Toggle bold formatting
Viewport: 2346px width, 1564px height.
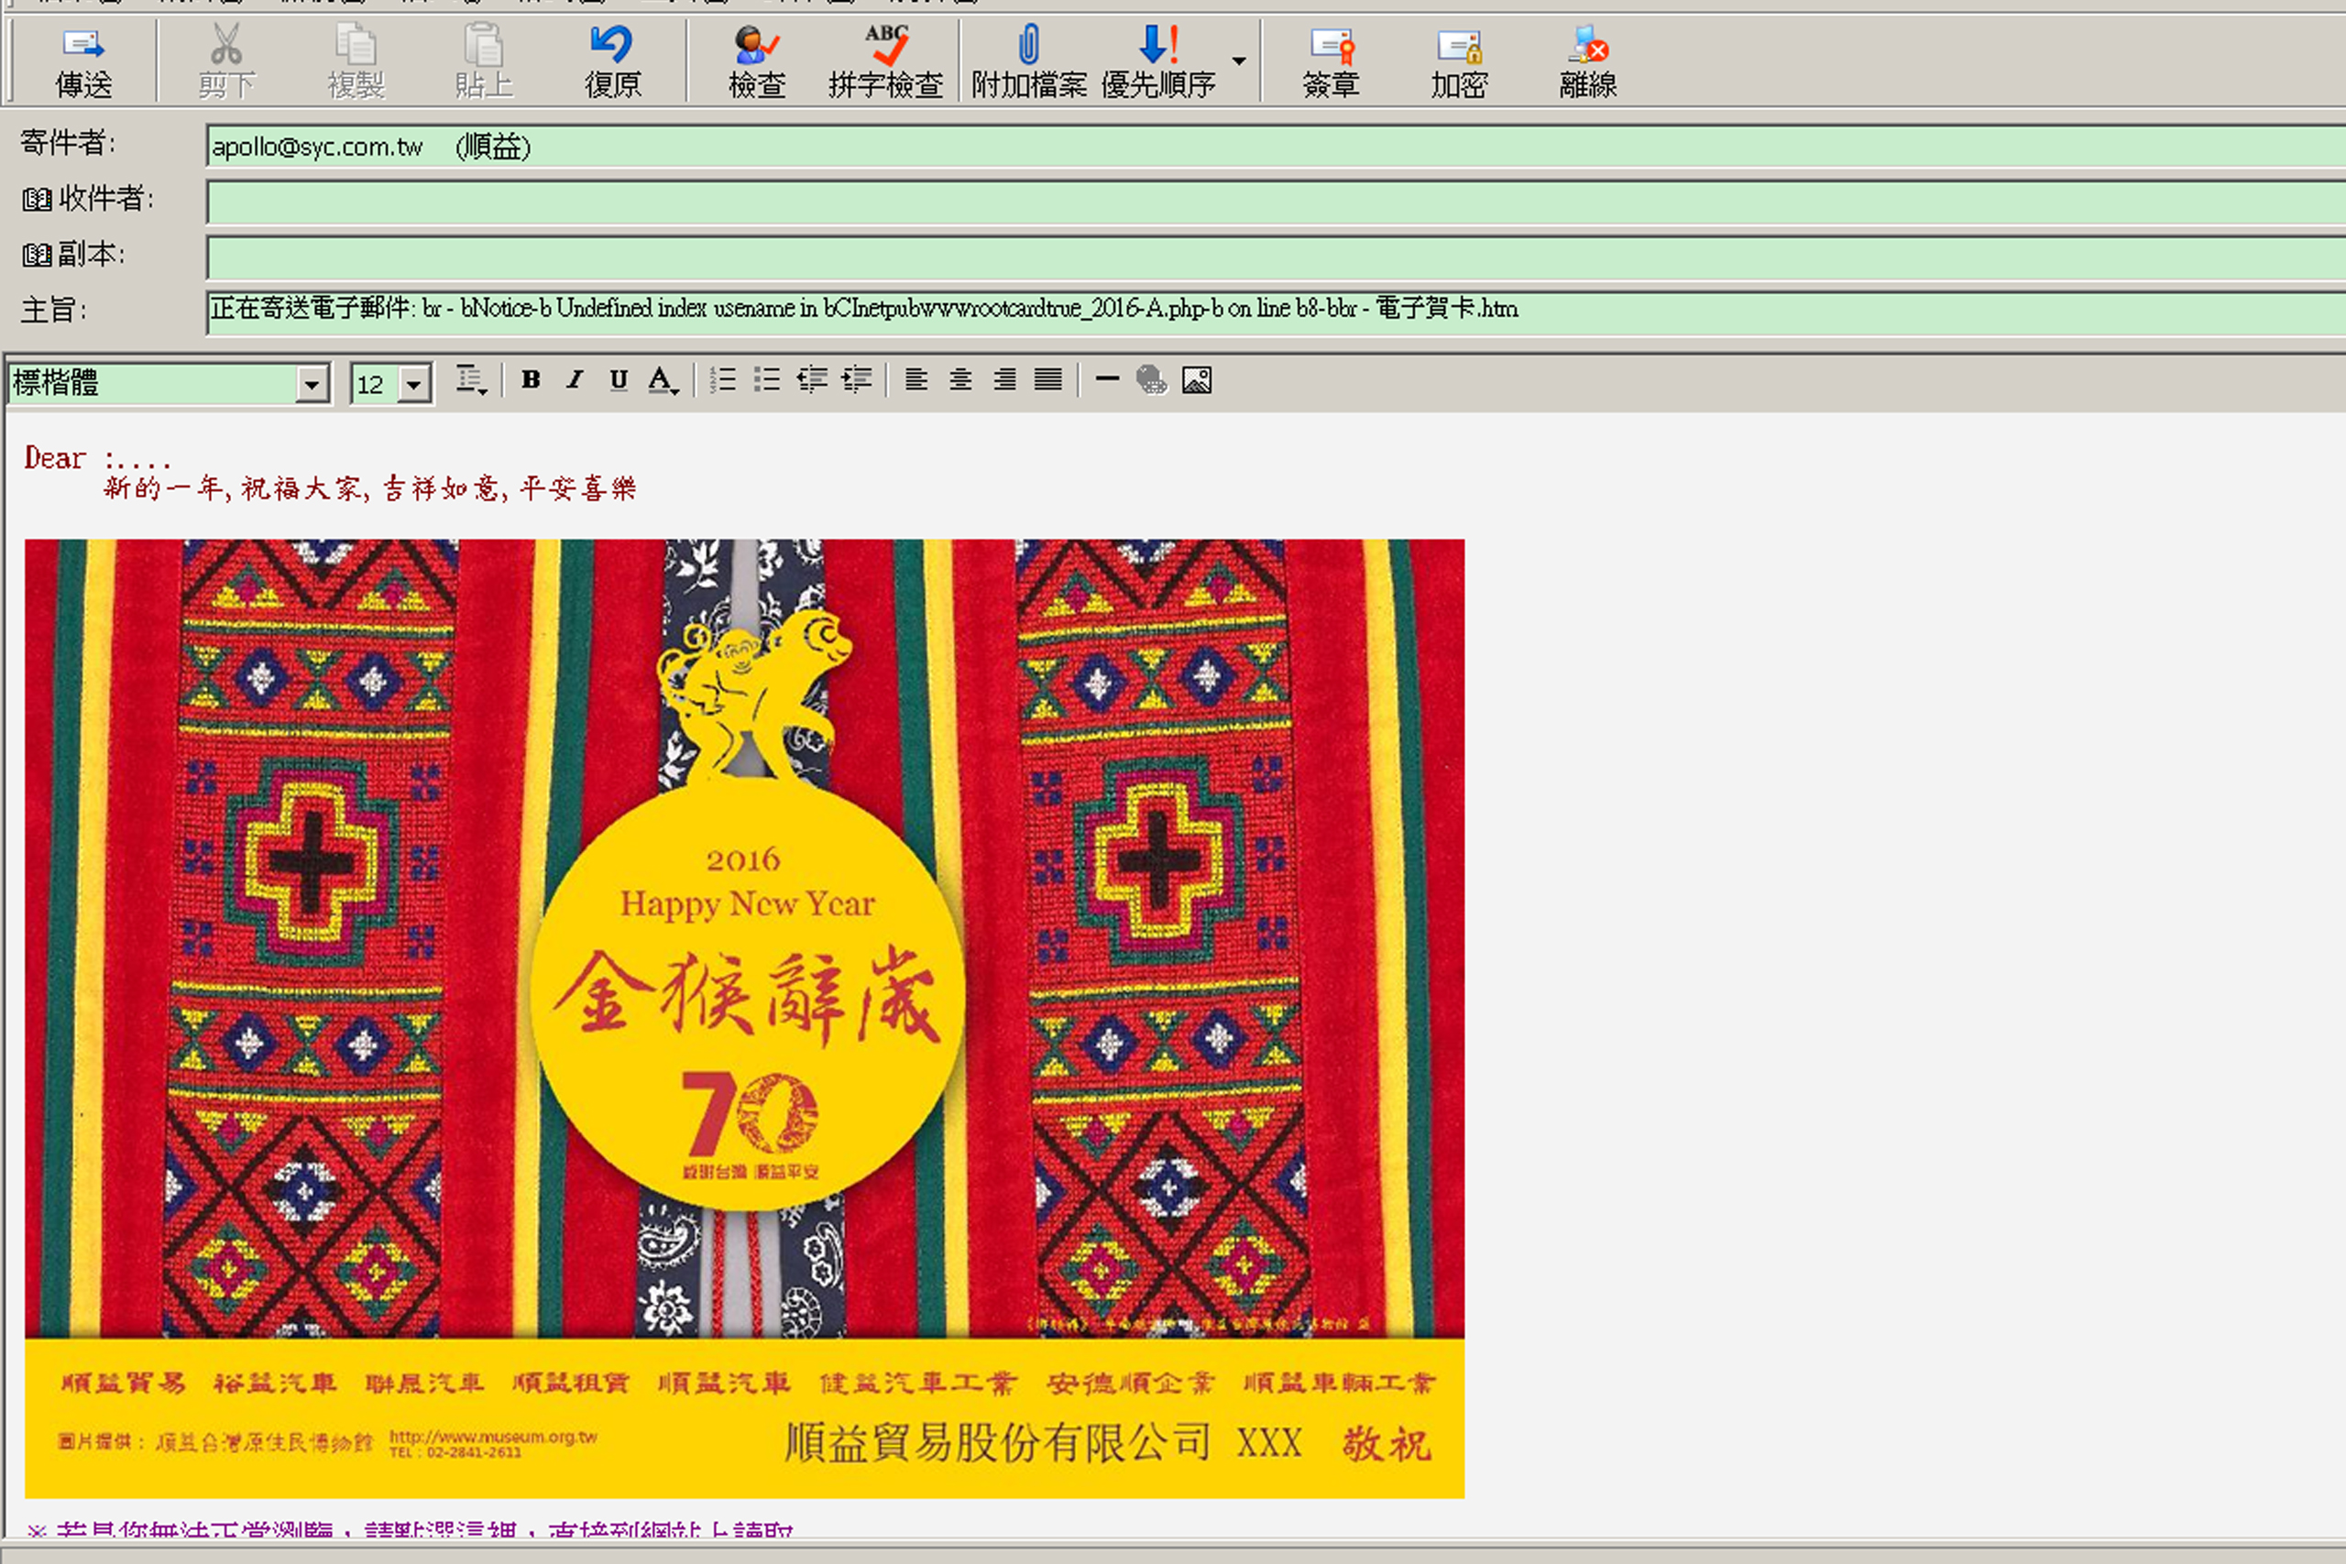(531, 380)
